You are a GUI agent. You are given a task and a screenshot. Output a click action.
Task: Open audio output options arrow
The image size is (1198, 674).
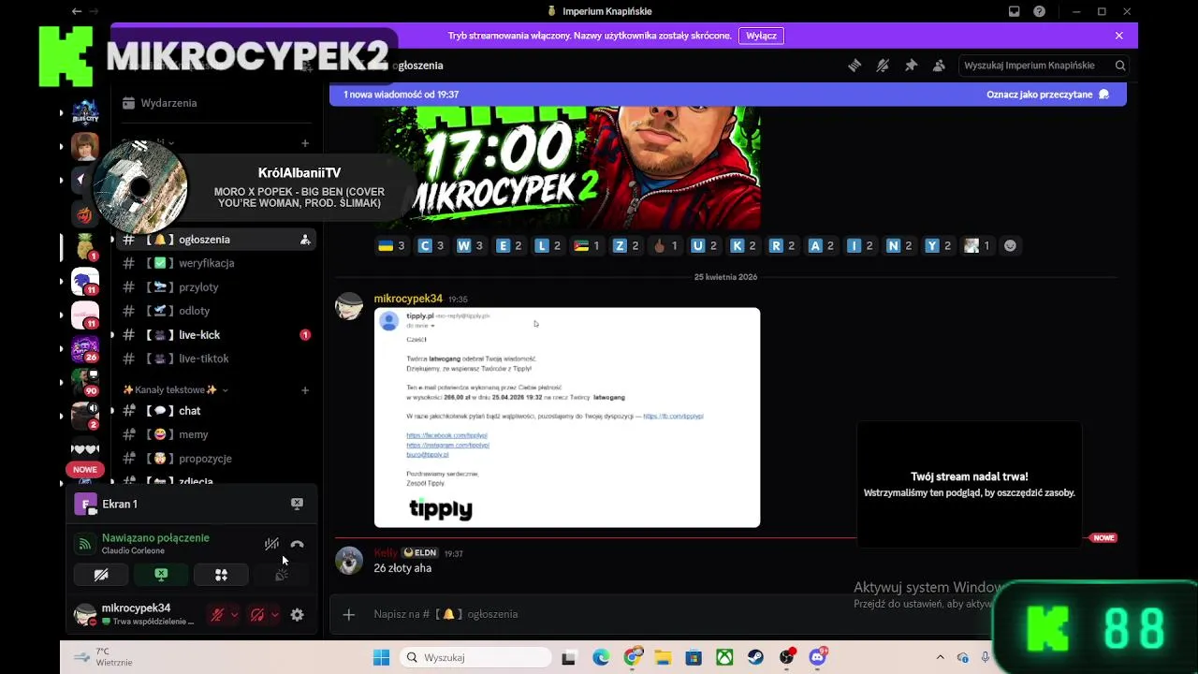pos(274,615)
